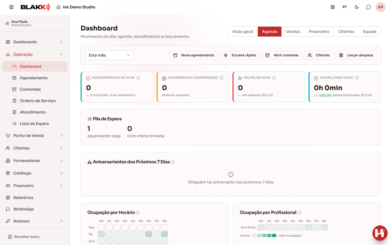
Task: Switch to the Equipe tab
Action: (370, 32)
